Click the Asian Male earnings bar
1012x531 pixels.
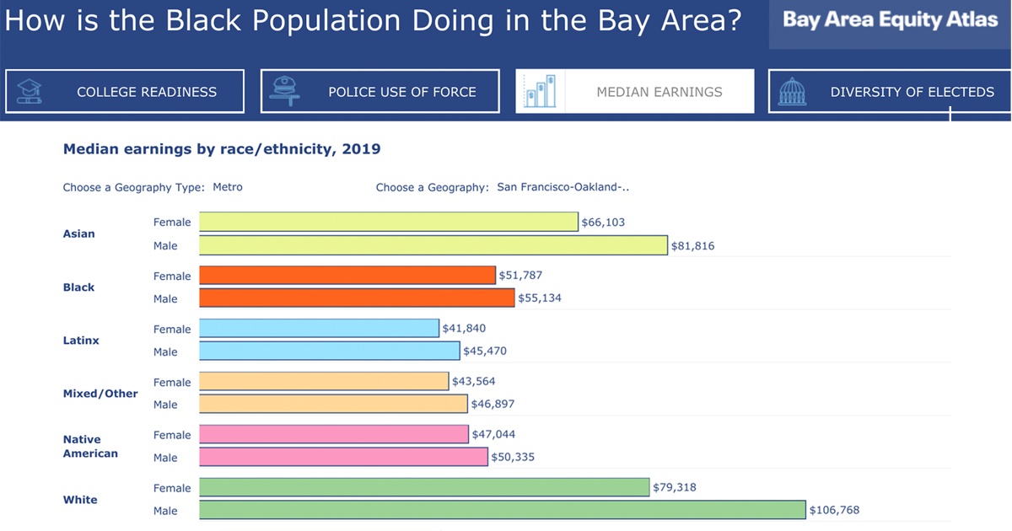click(433, 245)
